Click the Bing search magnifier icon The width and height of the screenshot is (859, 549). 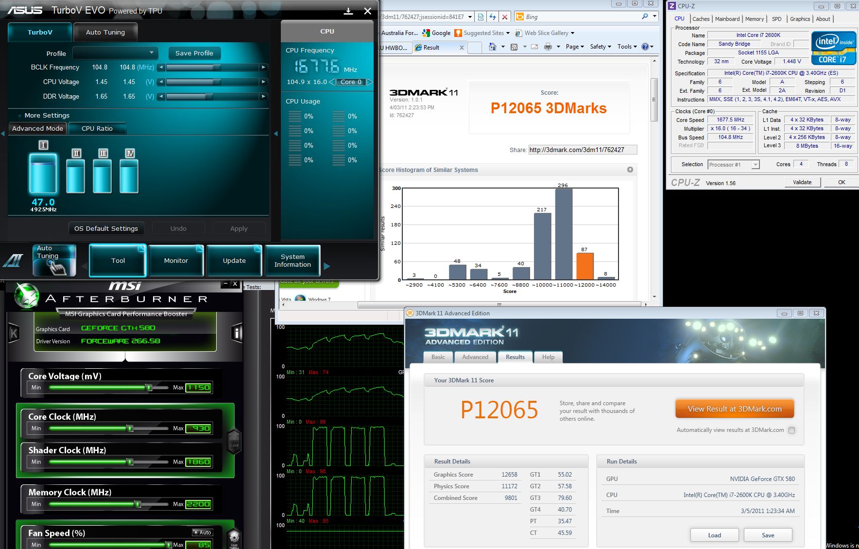(x=645, y=17)
